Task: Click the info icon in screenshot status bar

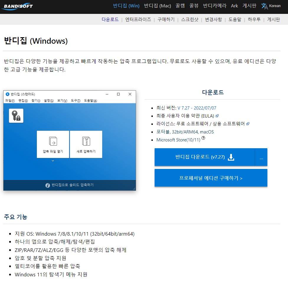Action: tap(48, 185)
